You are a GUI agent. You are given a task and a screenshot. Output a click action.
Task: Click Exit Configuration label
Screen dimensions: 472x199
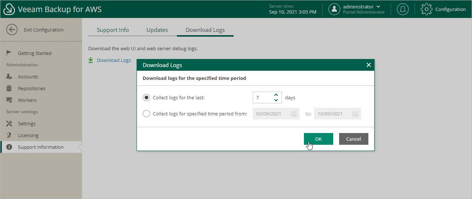(44, 30)
